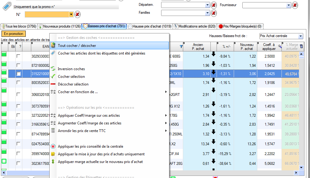Check the box in highlighted row 3152210005
The image size is (310, 178).
pyautogui.click(x=19, y=74)
